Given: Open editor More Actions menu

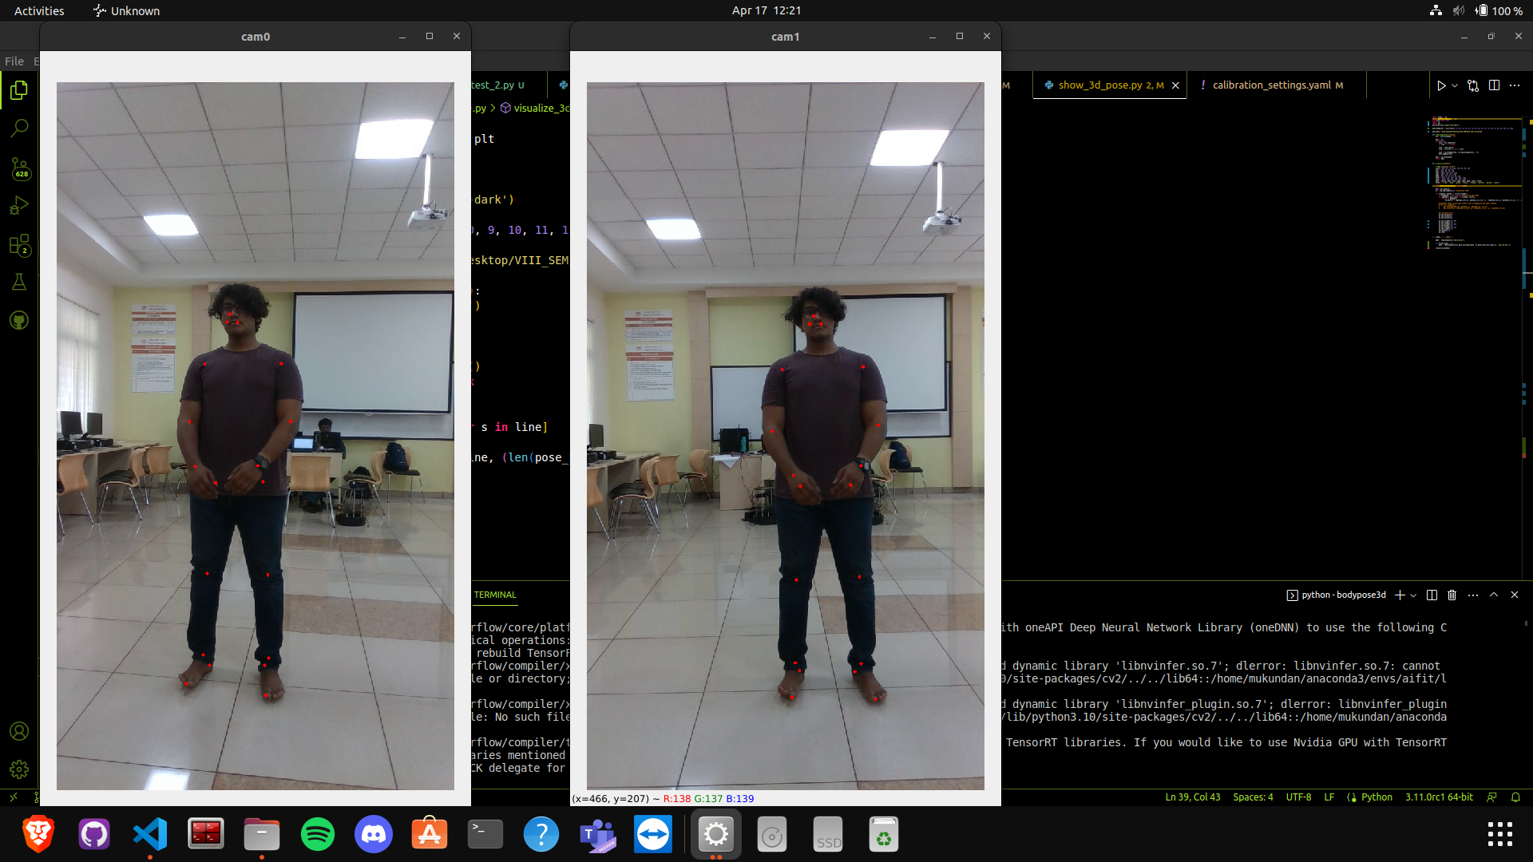Looking at the screenshot, I should pyautogui.click(x=1515, y=85).
